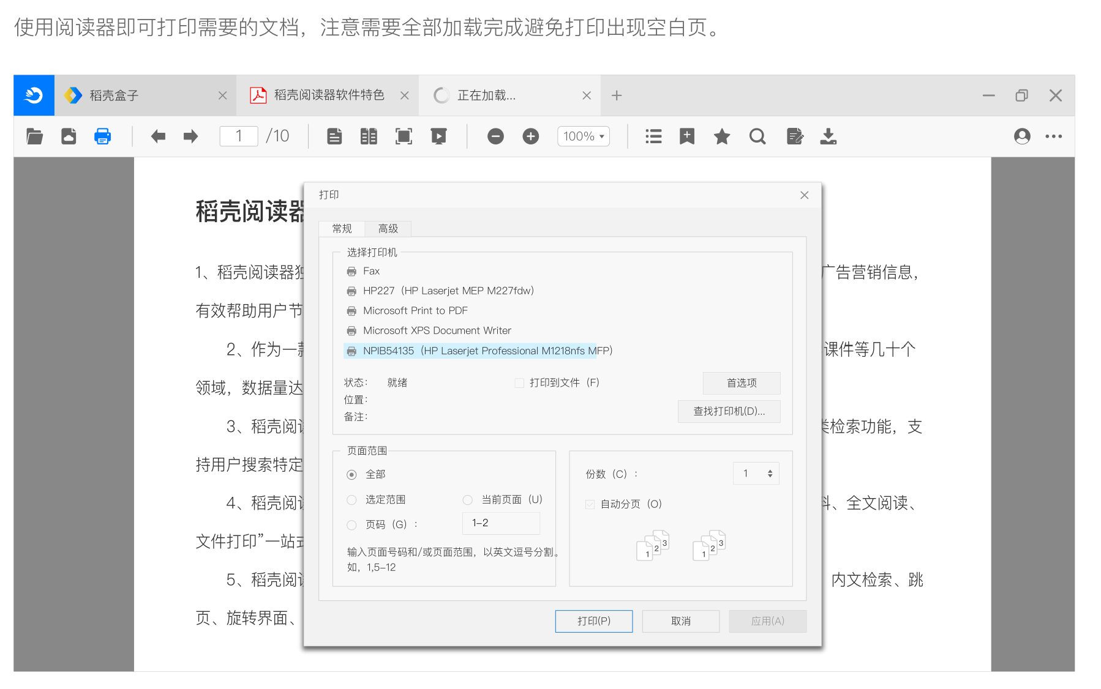The height and width of the screenshot is (689, 1101).
Task: Download document with download icon
Action: (x=829, y=136)
